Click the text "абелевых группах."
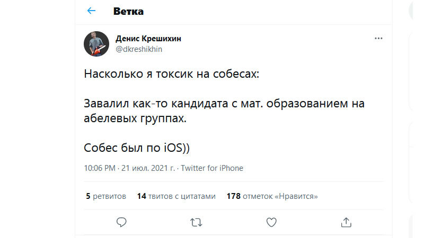The image size is (424, 238). coord(136,118)
